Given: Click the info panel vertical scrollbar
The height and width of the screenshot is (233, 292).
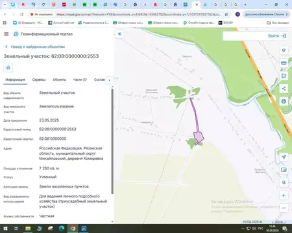Looking at the screenshot, I should (x=112, y=141).
